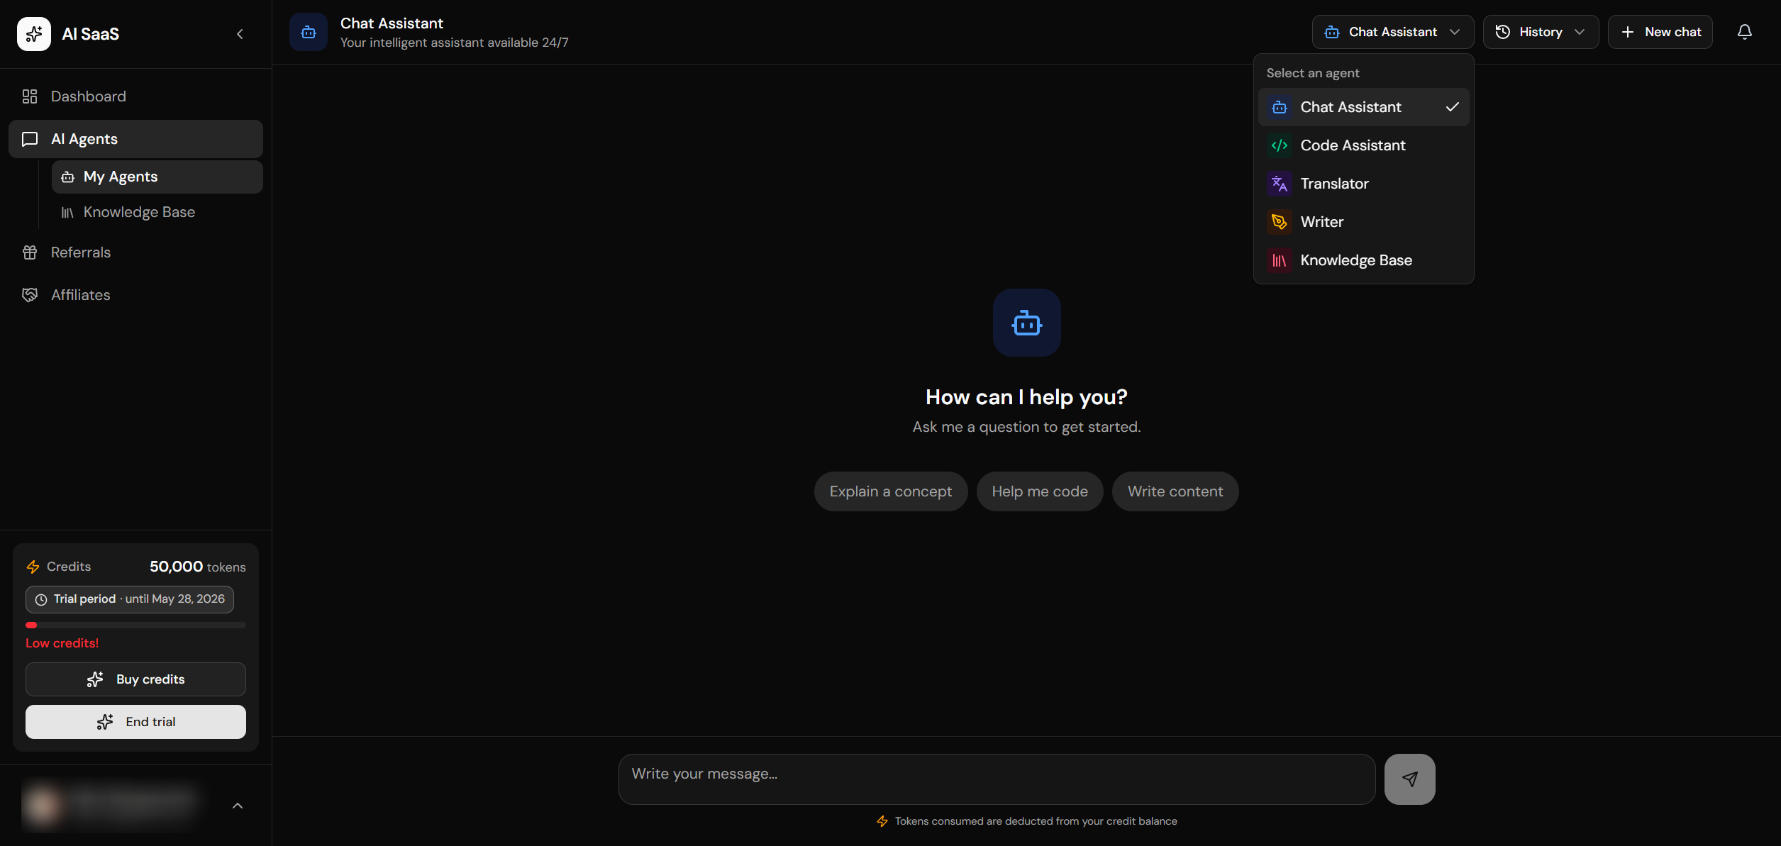Collapse the sidebar with the chevron
The height and width of the screenshot is (846, 1781).
(240, 34)
